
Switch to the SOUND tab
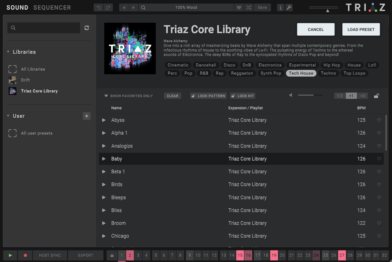pos(17,7)
